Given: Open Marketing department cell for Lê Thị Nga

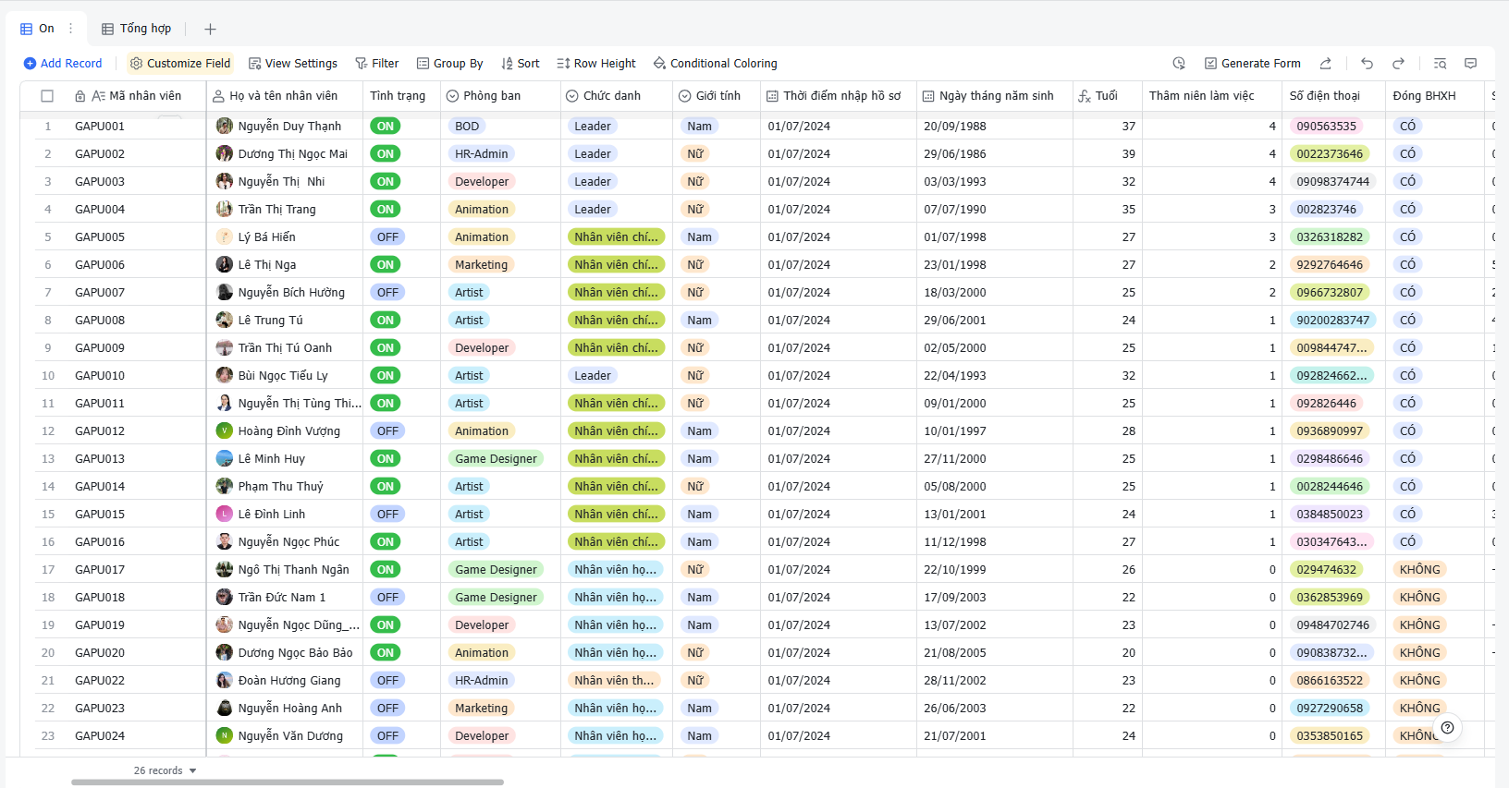Looking at the screenshot, I should click(x=500, y=264).
